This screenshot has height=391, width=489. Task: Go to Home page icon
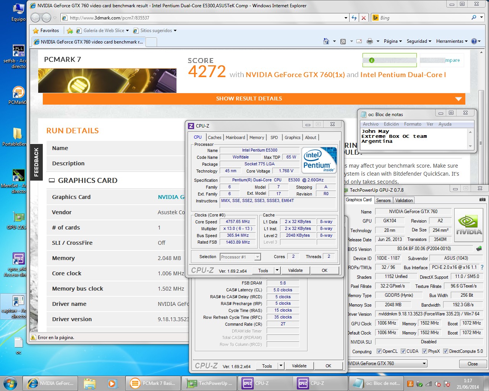click(x=326, y=41)
